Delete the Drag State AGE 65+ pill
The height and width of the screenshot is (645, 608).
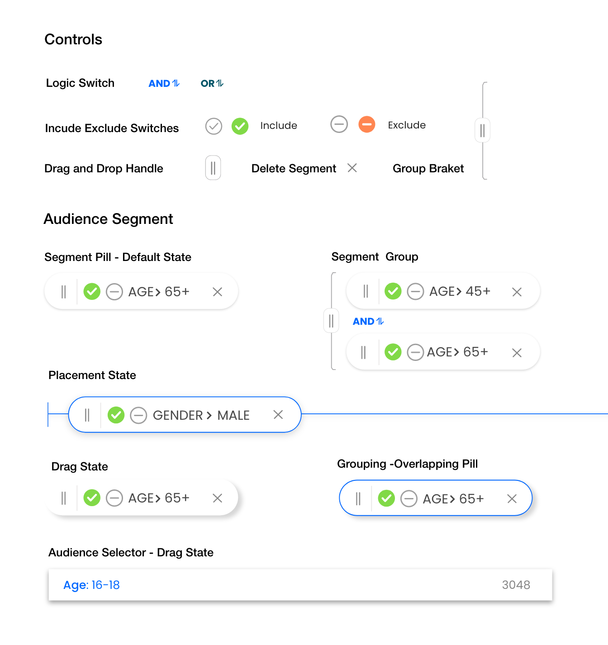218,498
